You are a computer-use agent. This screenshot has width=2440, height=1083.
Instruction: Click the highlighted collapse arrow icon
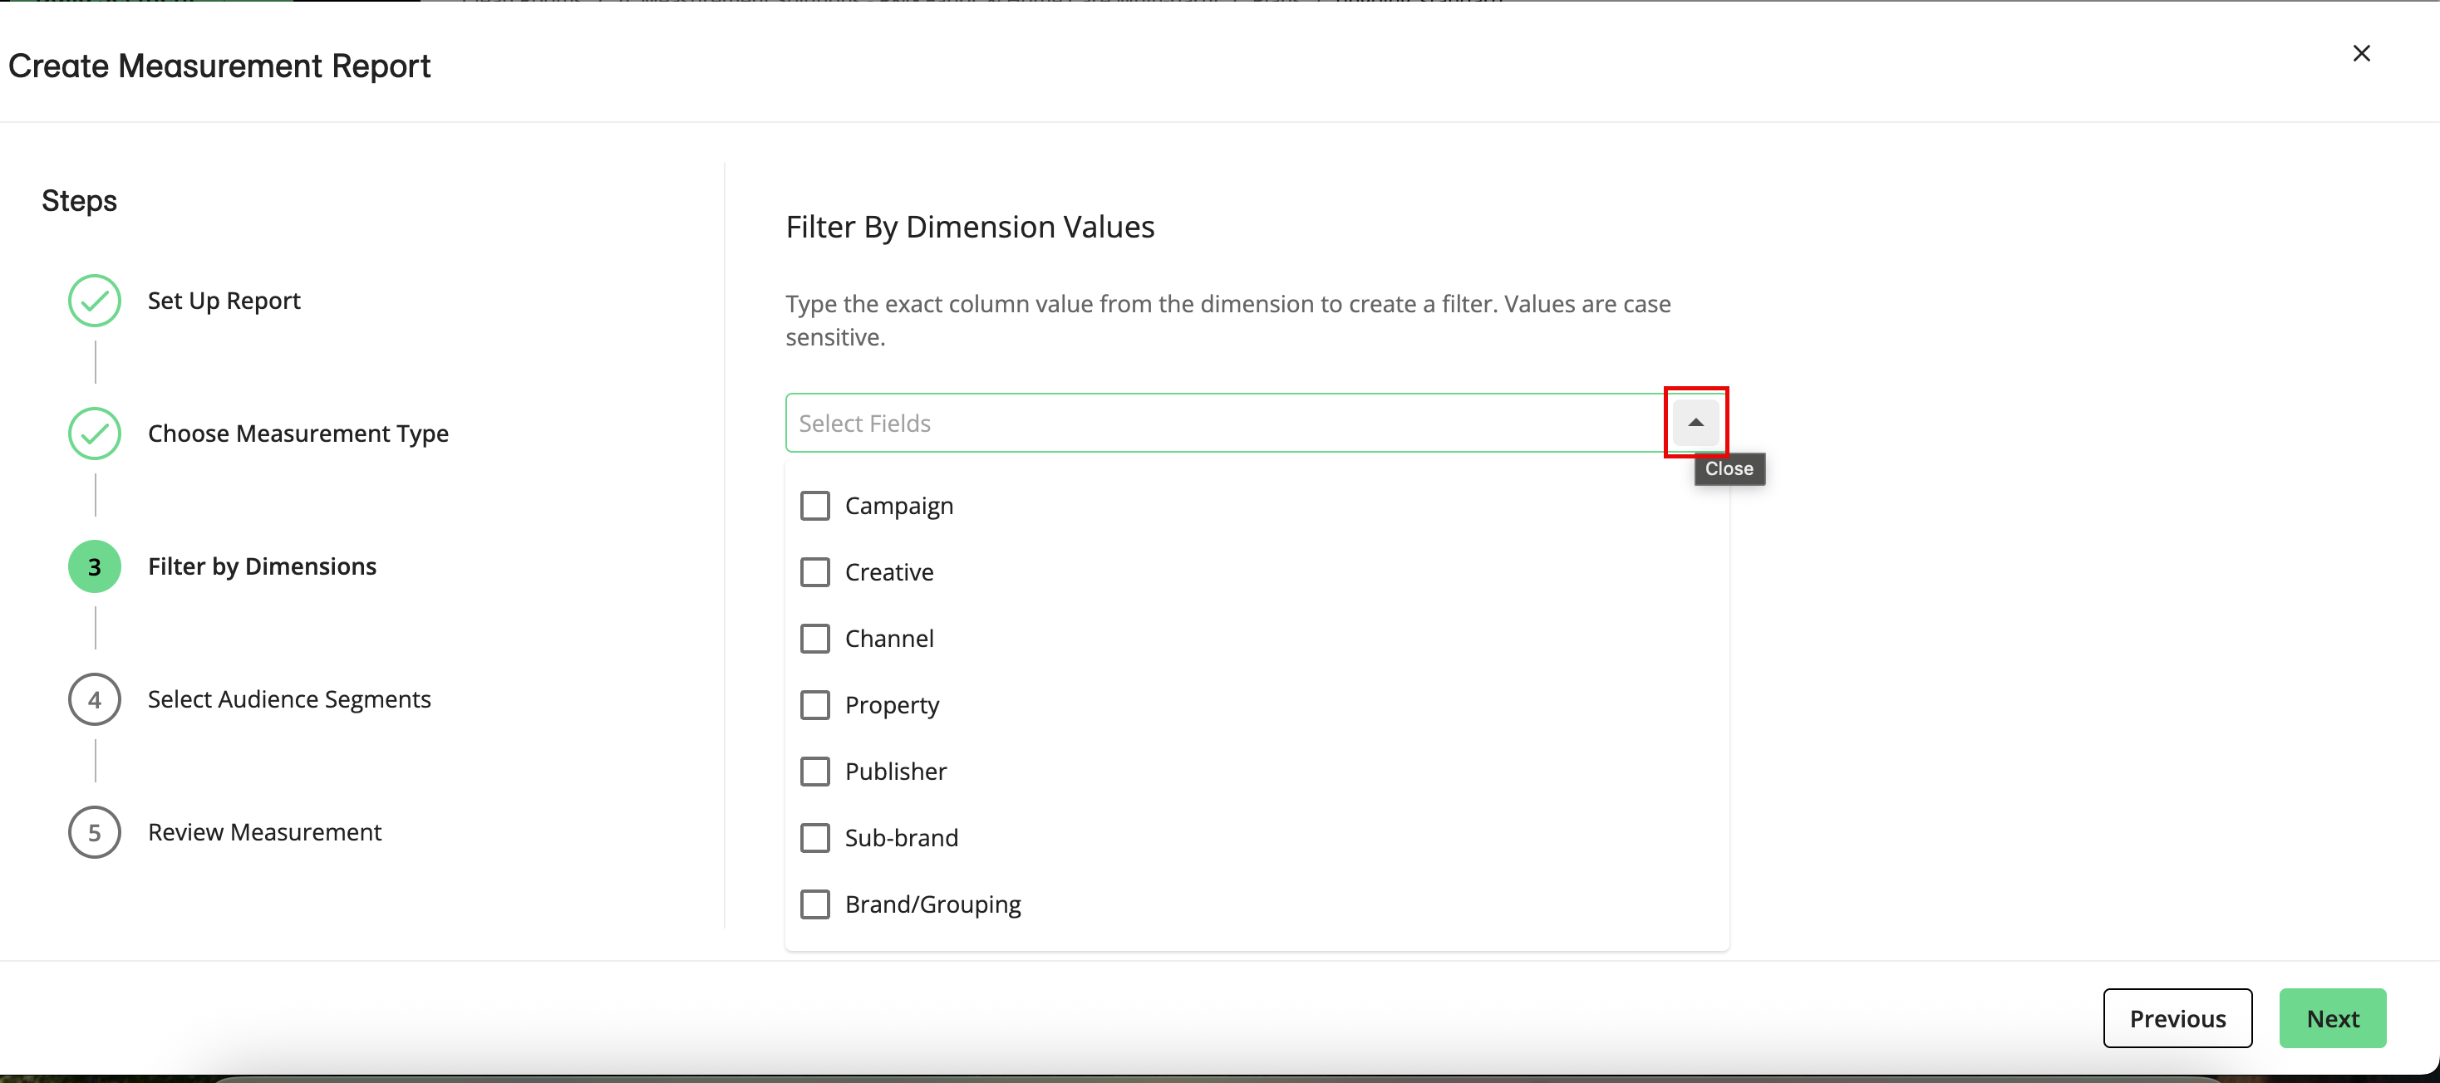coord(1695,422)
